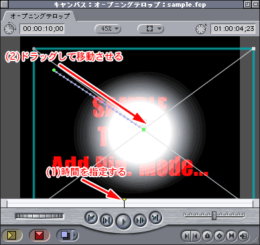This screenshot has height=245, width=260.
Task: Click the top-right wireframe corner handle
Action: click(x=253, y=48)
